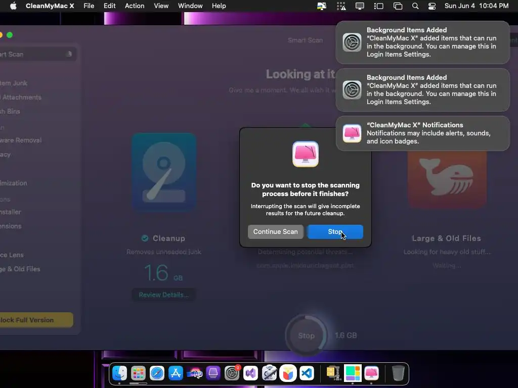The width and height of the screenshot is (518, 388).
Task: Open the CleanMyMac X application menu
Action: (50, 6)
